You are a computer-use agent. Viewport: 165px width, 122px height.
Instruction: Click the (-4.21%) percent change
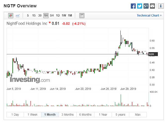point(79,24)
